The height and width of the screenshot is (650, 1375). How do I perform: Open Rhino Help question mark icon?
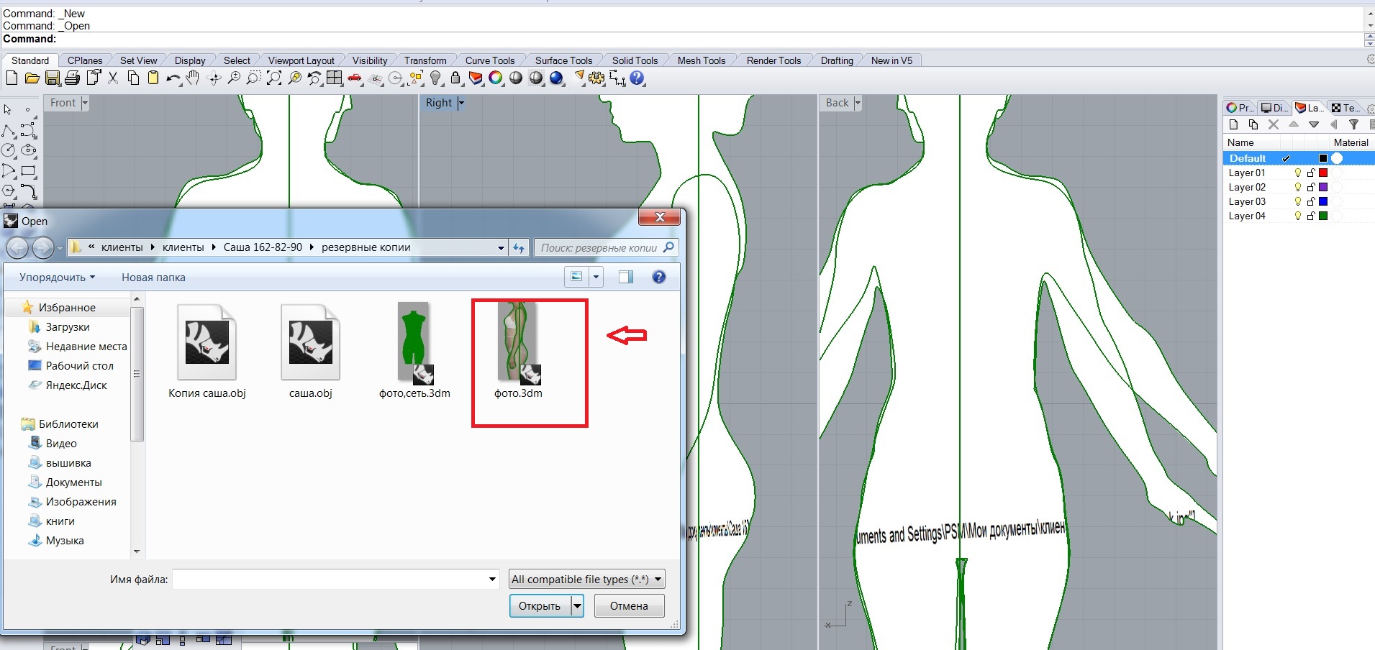tap(637, 78)
